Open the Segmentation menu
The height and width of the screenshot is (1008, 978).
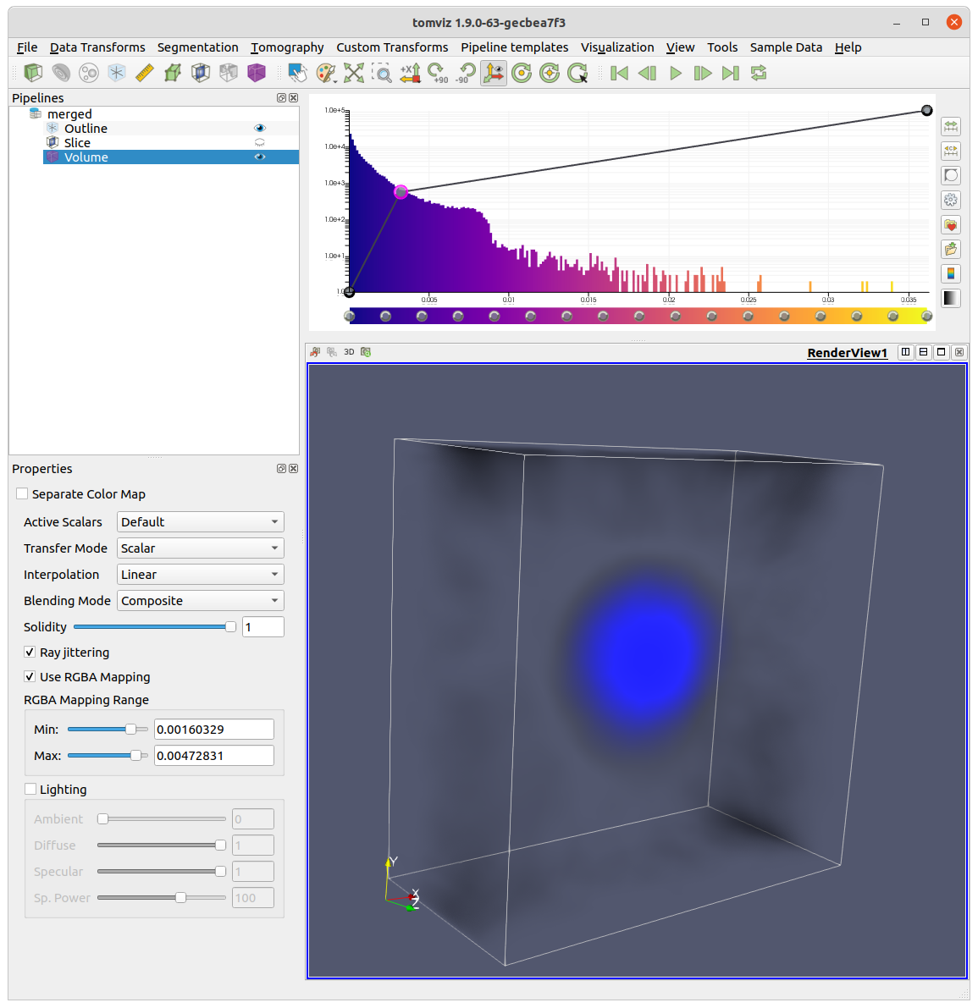point(198,47)
